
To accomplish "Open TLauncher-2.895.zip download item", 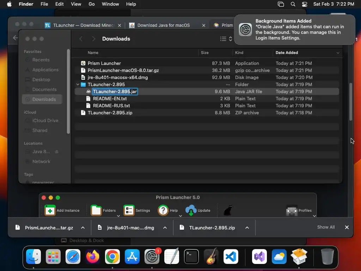I will [207, 228].
